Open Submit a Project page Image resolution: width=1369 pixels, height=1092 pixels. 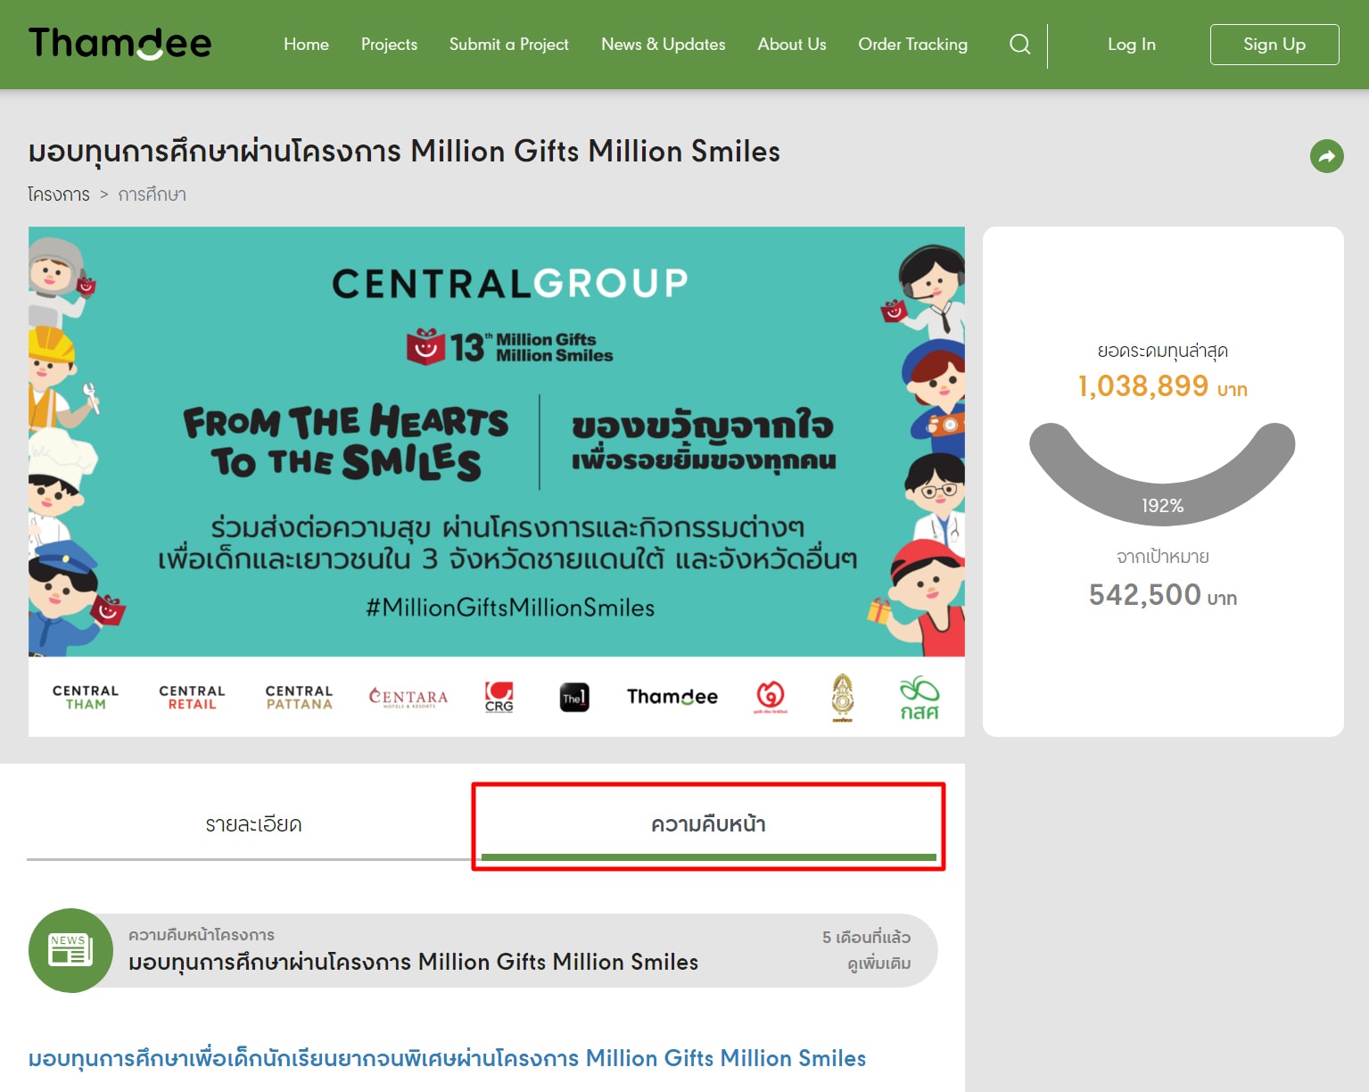[x=508, y=45]
